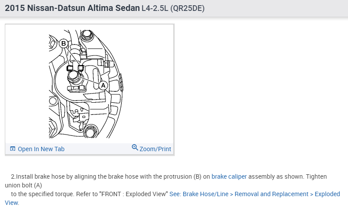Click callout label B in the diagram
The width and height of the screenshot is (348, 218).
64,43
